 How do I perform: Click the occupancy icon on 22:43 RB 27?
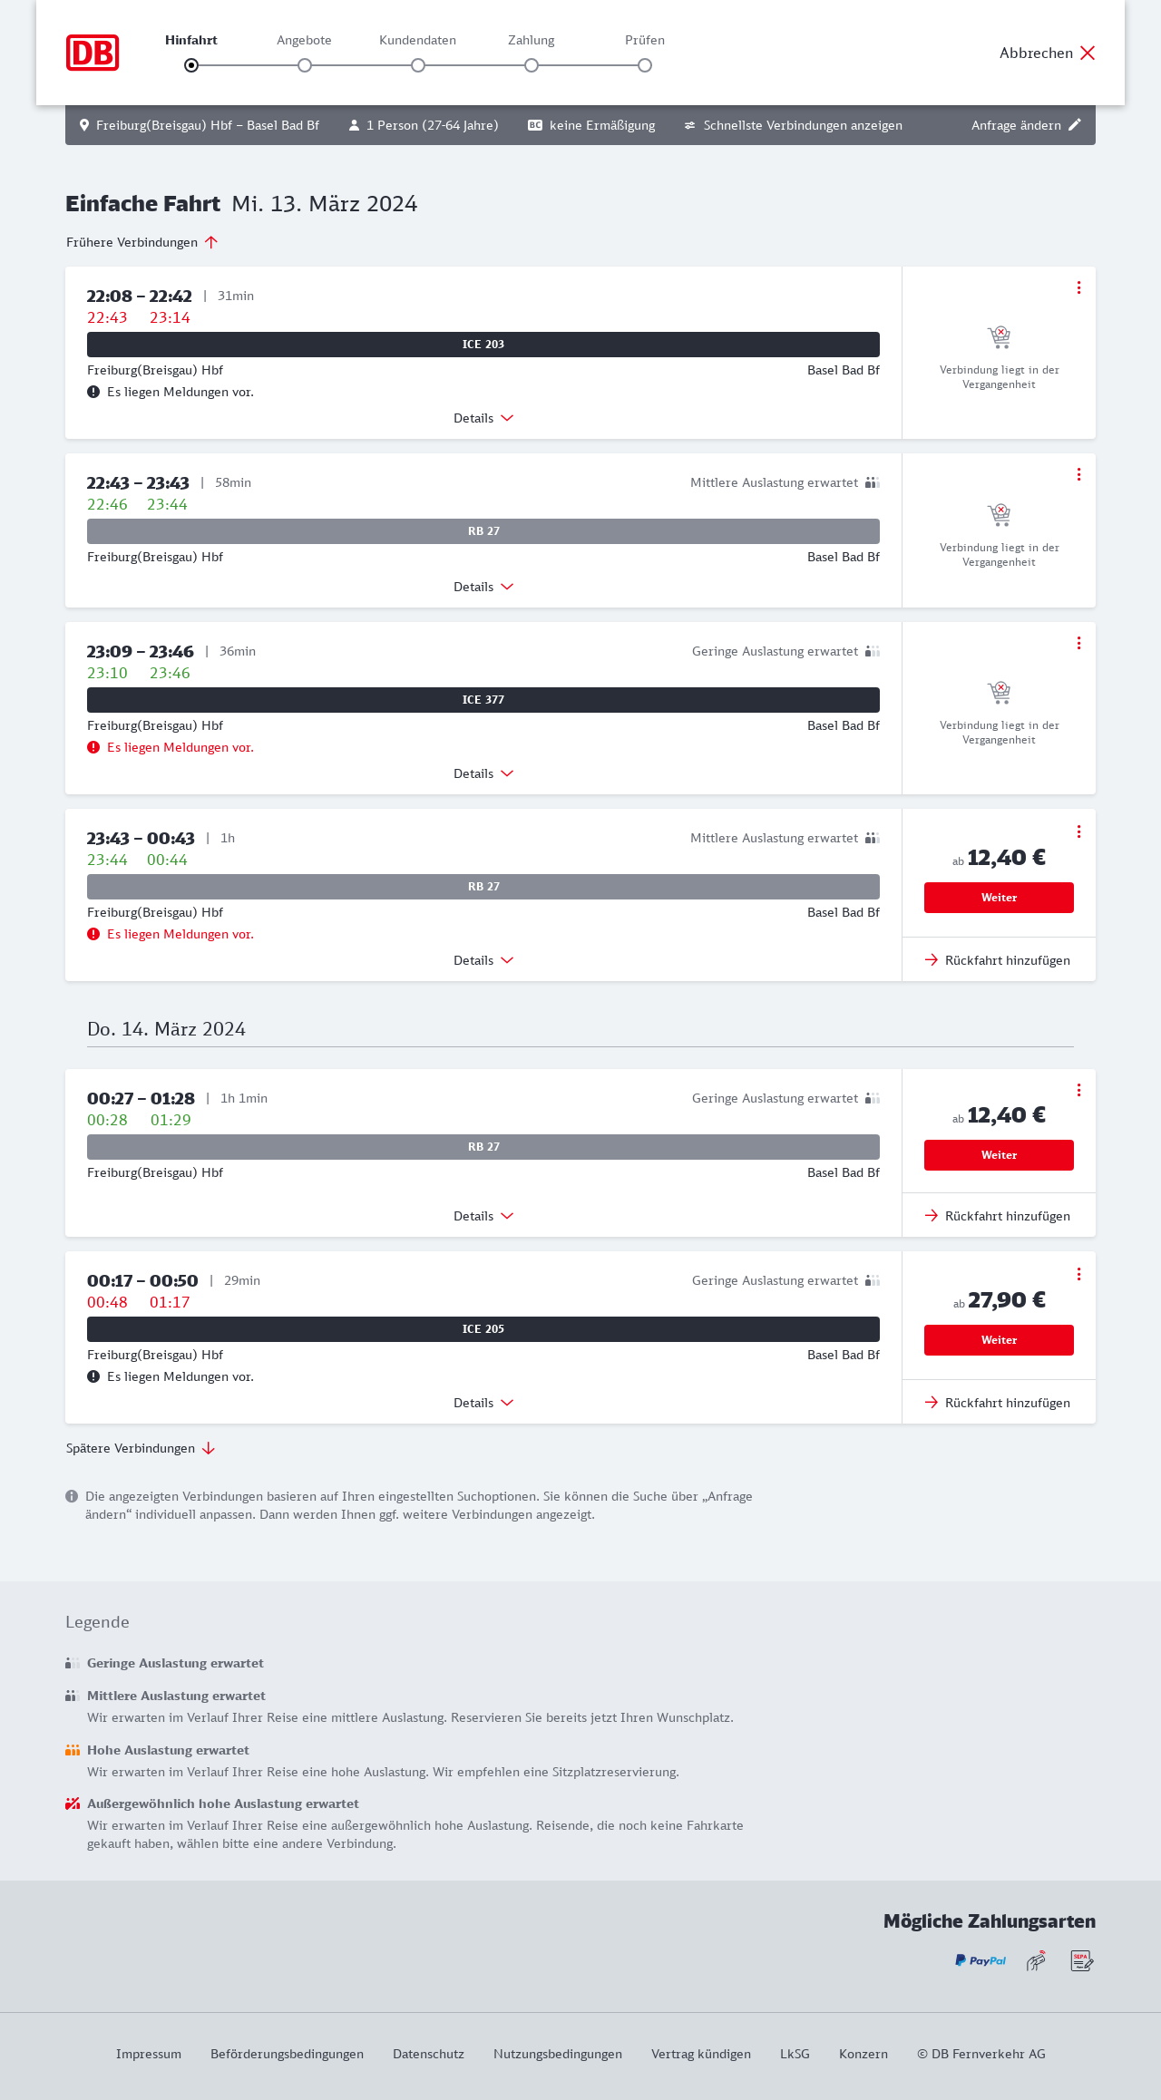[872, 482]
